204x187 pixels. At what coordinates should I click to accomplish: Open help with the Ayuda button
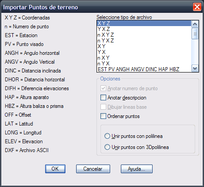[x=137, y=169]
